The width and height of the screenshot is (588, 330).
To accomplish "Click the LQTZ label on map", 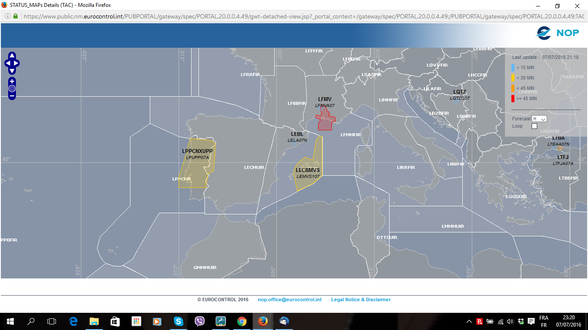I will tap(460, 92).
